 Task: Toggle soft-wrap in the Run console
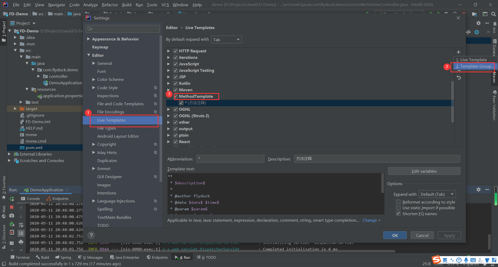tap(21, 225)
